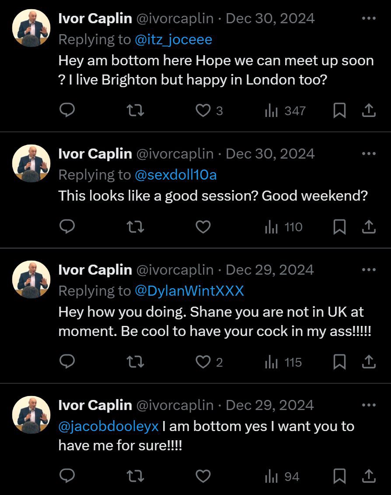Screen dimensions: 391x495
Task: Share the tweet with 110 views
Action: (x=369, y=227)
